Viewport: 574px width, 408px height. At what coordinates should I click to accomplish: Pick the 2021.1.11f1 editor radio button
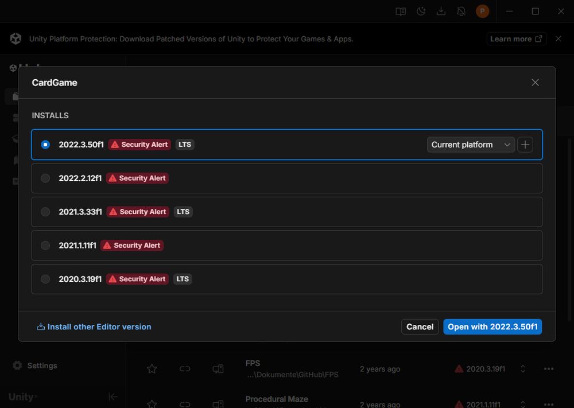[x=45, y=246]
